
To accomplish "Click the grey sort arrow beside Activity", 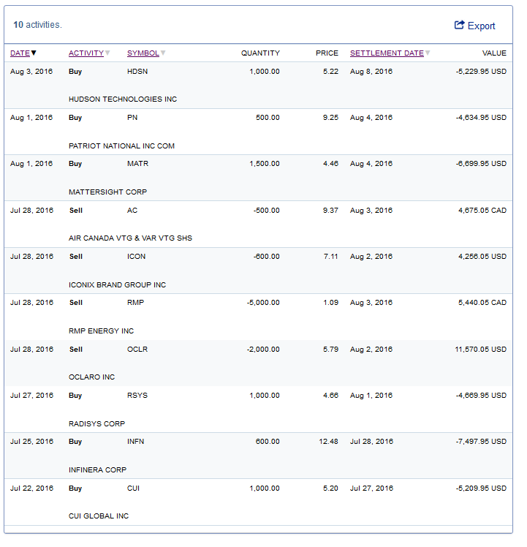I will [107, 53].
